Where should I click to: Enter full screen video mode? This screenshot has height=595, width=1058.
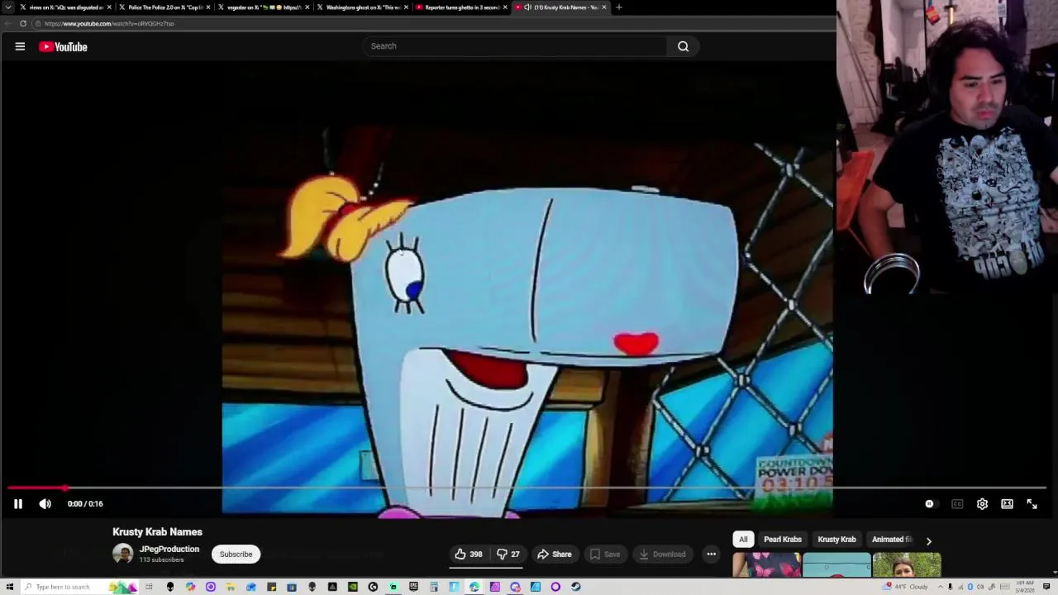(1032, 504)
